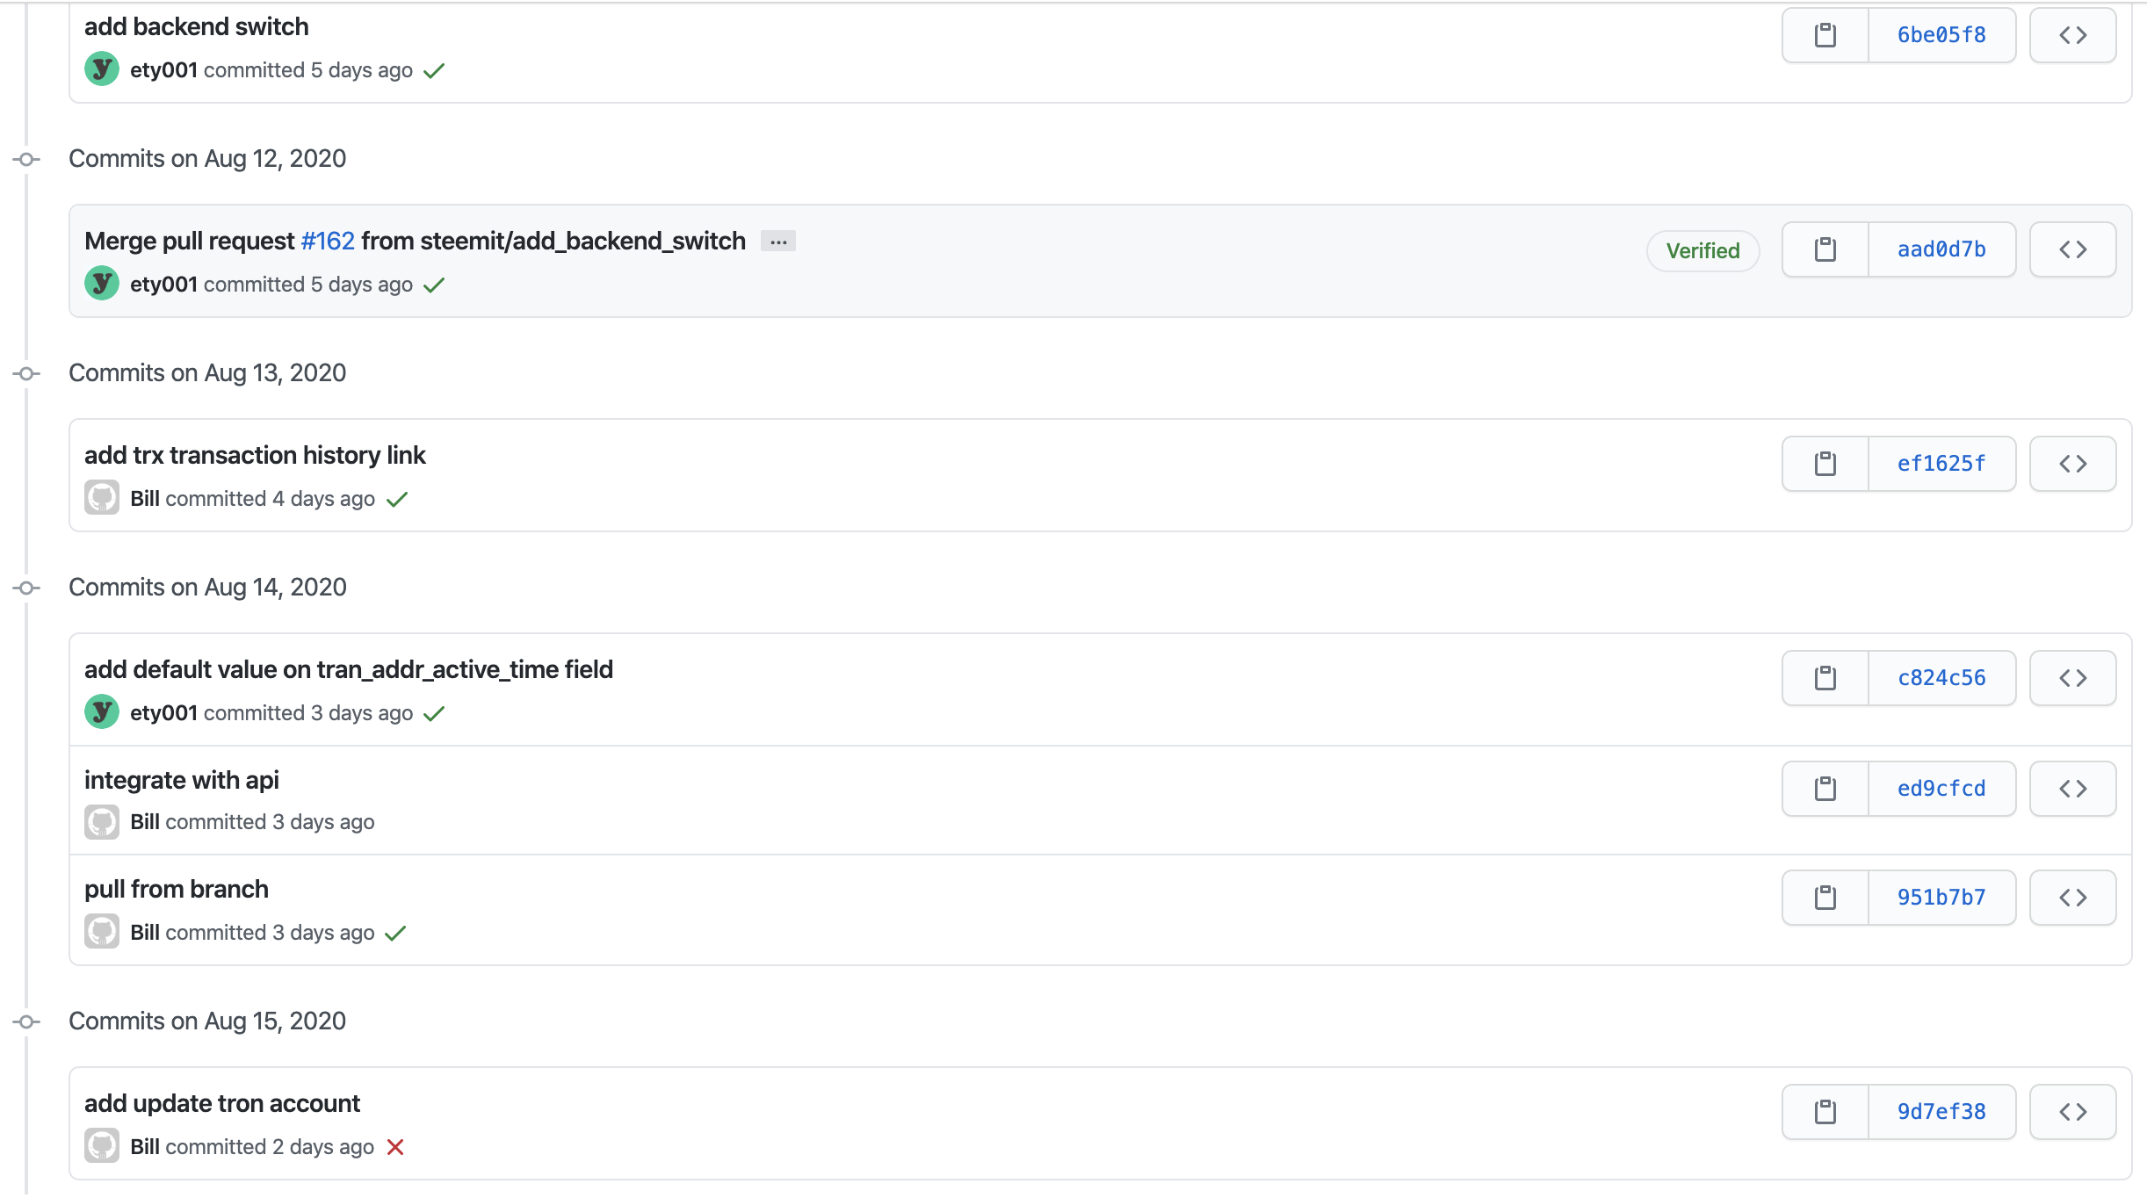
Task: Open commit hash ef1625f
Action: (1941, 464)
